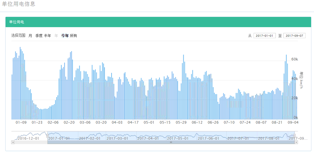314x154 pixels.
Task: Click the 2017-05-01 marker in the navigator
Action: (178, 138)
